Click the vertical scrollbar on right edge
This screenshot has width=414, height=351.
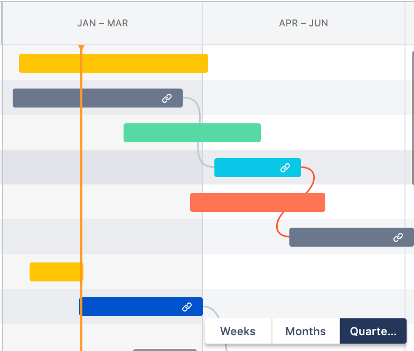coord(413,118)
